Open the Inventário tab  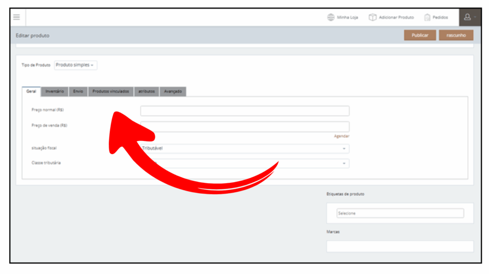[55, 91]
